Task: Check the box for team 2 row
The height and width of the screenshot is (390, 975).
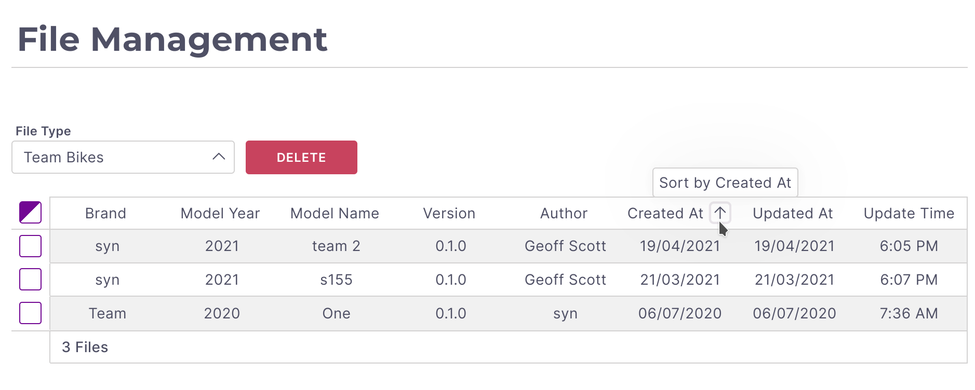Action: pyautogui.click(x=30, y=246)
